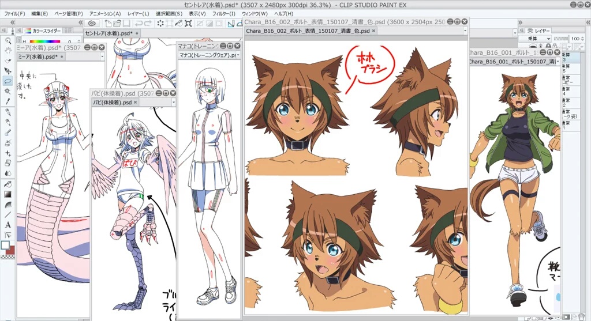
Task: Click the Open file toolbar icon
Action: coord(117,23)
